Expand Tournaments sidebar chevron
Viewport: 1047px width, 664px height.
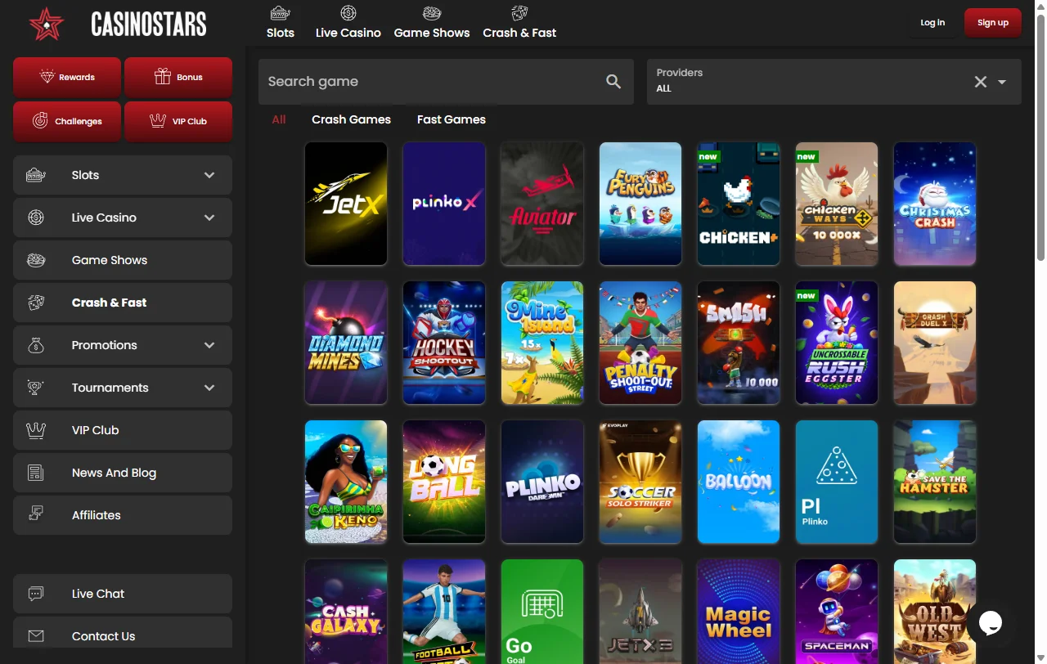click(x=209, y=388)
